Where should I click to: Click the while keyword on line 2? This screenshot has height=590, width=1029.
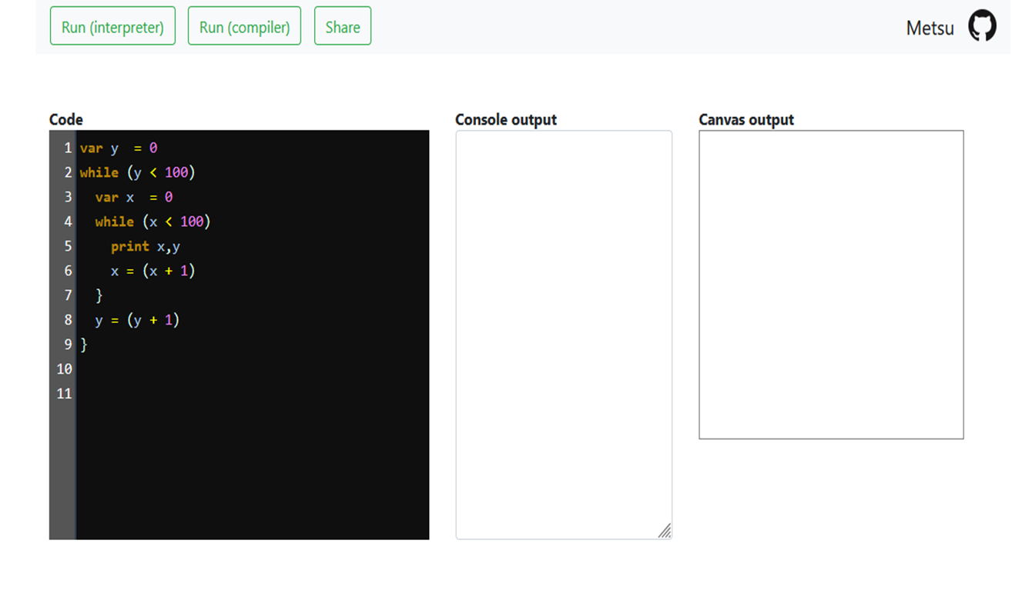[x=99, y=172]
